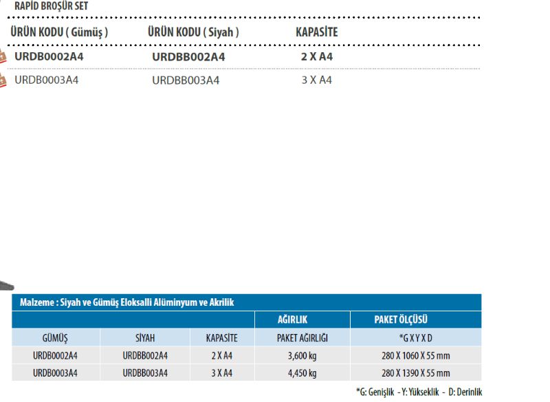
Task: Select 3 X A4 capacity in the upper list
Action: 316,80
